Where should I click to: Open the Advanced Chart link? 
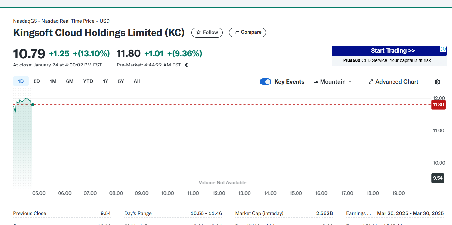click(x=393, y=82)
